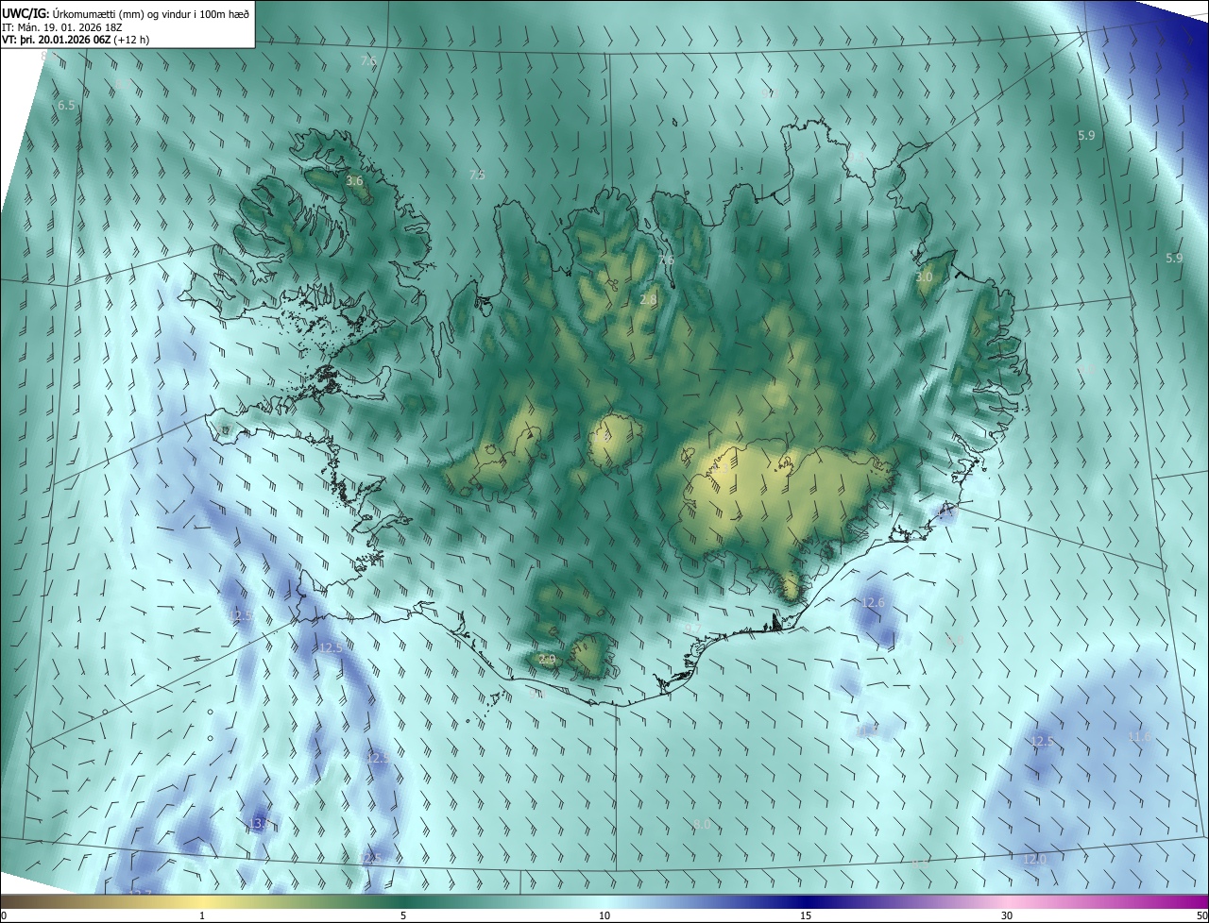1209x923 pixels.
Task: Click the '8.0' value label south of Iceland
Action: 702,824
